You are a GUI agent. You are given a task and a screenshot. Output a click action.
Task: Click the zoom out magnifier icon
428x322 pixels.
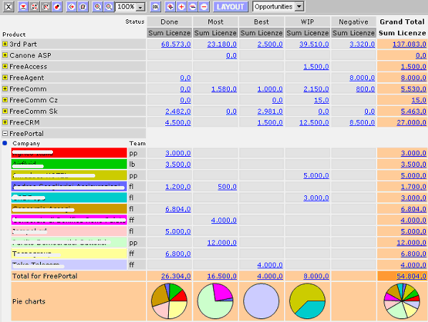[x=109, y=6]
